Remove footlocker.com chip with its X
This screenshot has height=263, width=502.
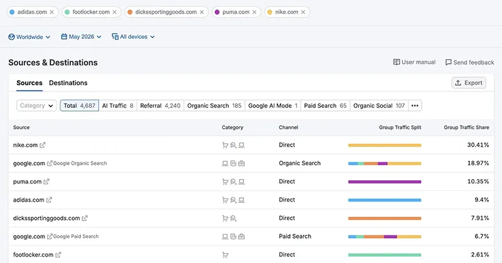[x=114, y=12]
